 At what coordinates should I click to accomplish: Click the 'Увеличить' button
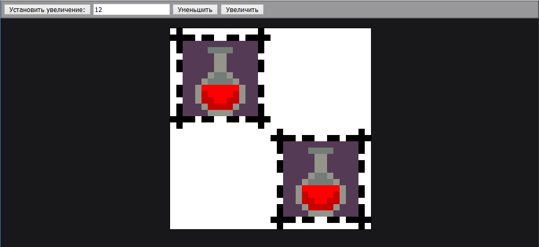pyautogui.click(x=242, y=9)
